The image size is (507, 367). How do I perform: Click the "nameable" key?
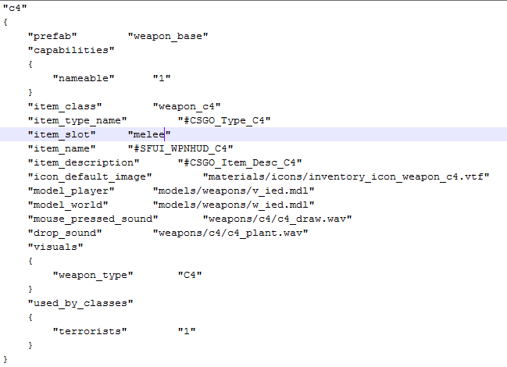pos(84,79)
